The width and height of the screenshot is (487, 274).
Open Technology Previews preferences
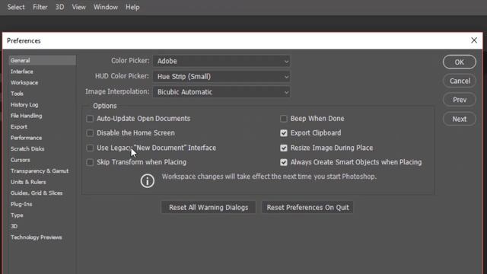click(36, 237)
